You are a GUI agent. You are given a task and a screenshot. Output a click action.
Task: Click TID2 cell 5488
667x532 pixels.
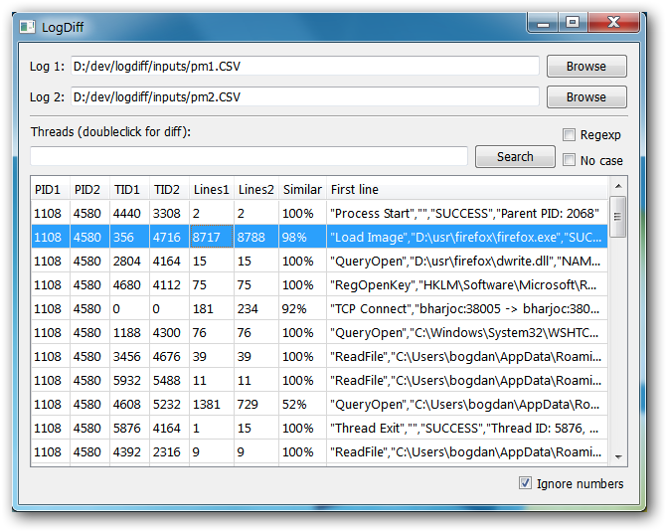click(x=169, y=380)
